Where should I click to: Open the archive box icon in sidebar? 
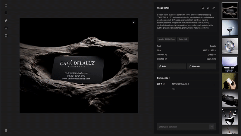6,36
